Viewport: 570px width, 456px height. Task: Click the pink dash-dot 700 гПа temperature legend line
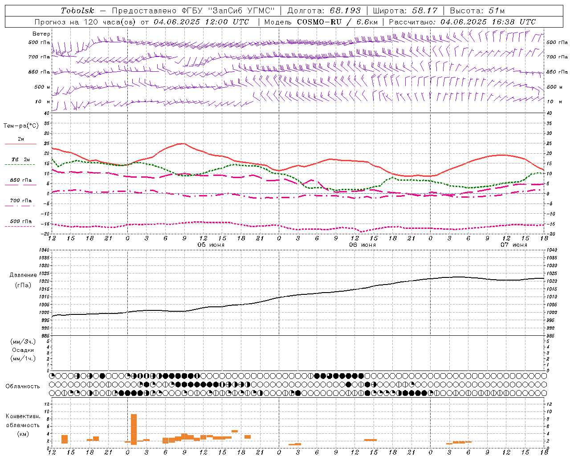click(x=20, y=206)
